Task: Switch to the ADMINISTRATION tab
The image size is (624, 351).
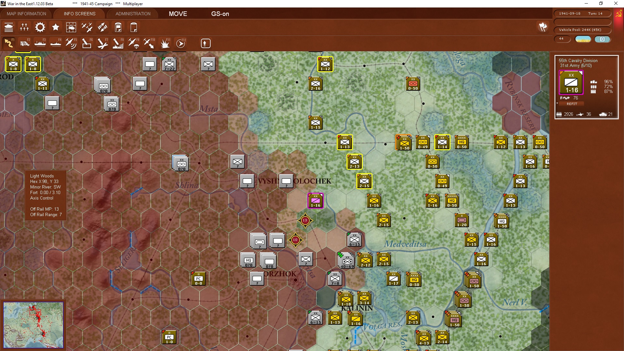Action: pyautogui.click(x=133, y=14)
